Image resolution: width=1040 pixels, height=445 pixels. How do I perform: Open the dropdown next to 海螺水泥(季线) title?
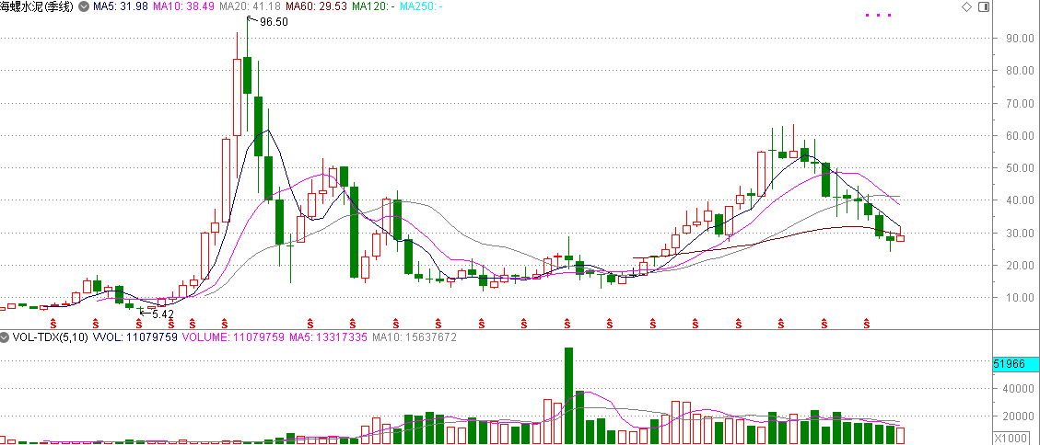pyautogui.click(x=83, y=6)
